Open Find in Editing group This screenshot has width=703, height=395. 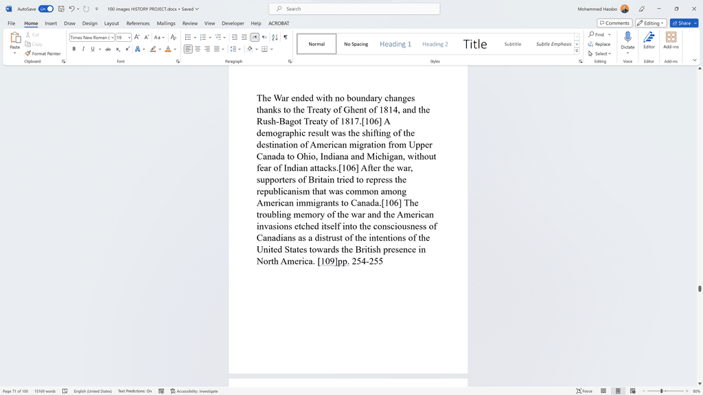[x=597, y=34]
